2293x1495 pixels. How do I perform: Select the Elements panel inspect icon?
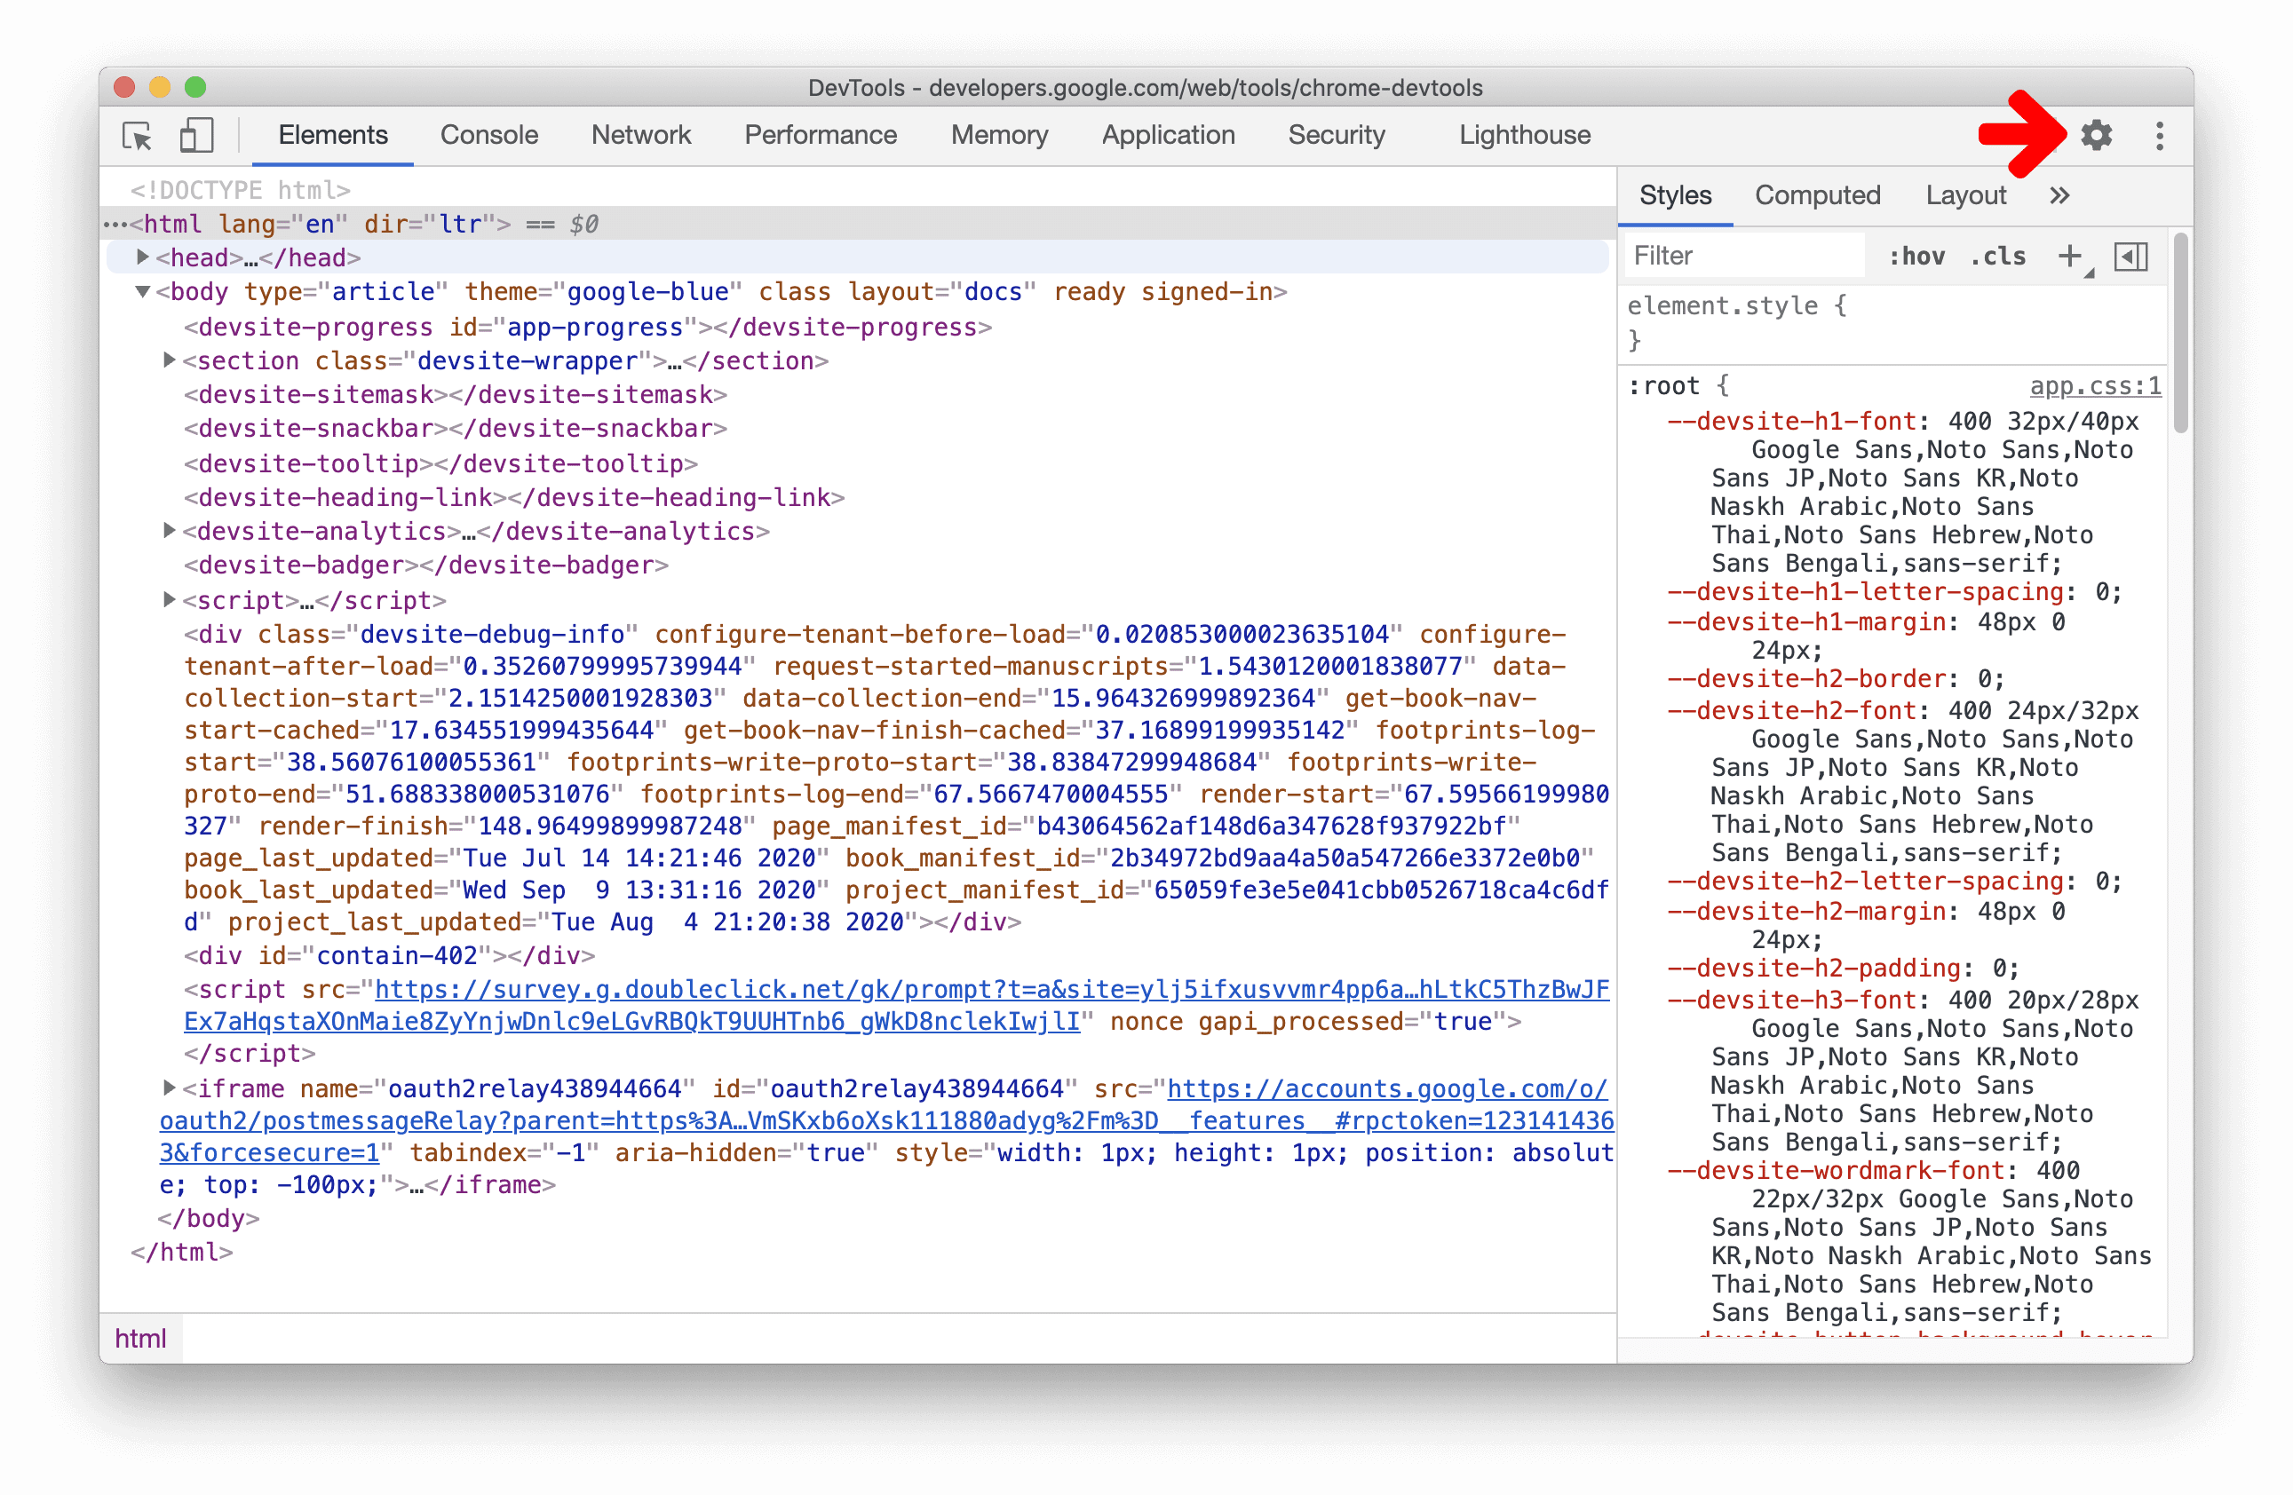(x=140, y=135)
